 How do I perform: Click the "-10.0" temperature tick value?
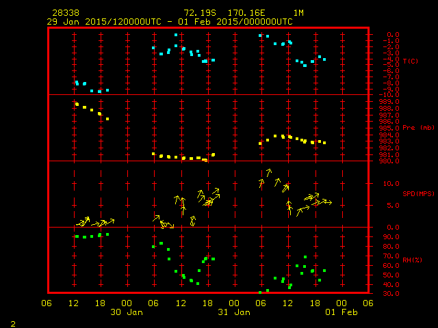pos(389,95)
